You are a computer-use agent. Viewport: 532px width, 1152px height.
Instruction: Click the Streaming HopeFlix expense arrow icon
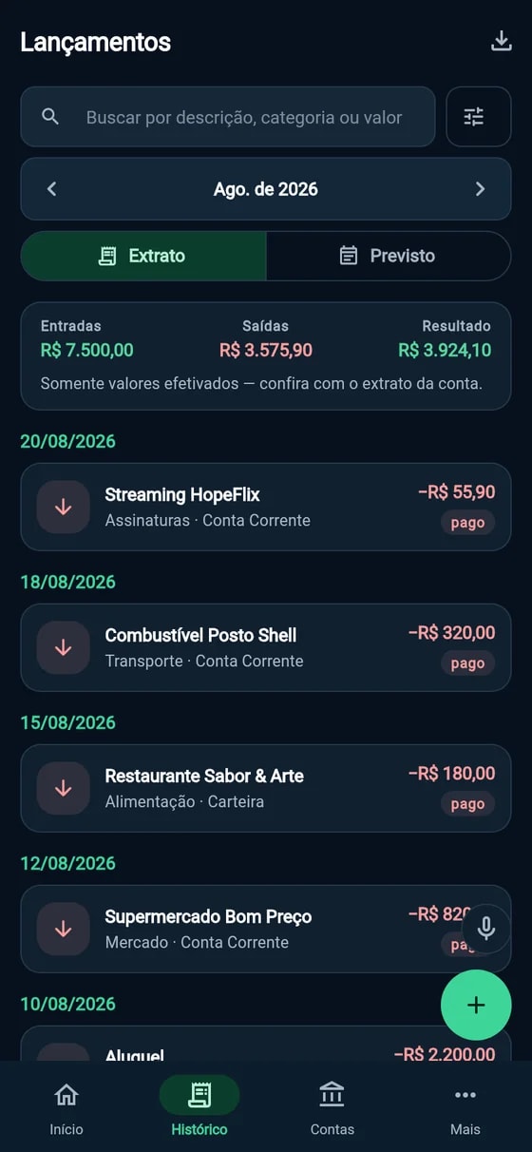(64, 507)
